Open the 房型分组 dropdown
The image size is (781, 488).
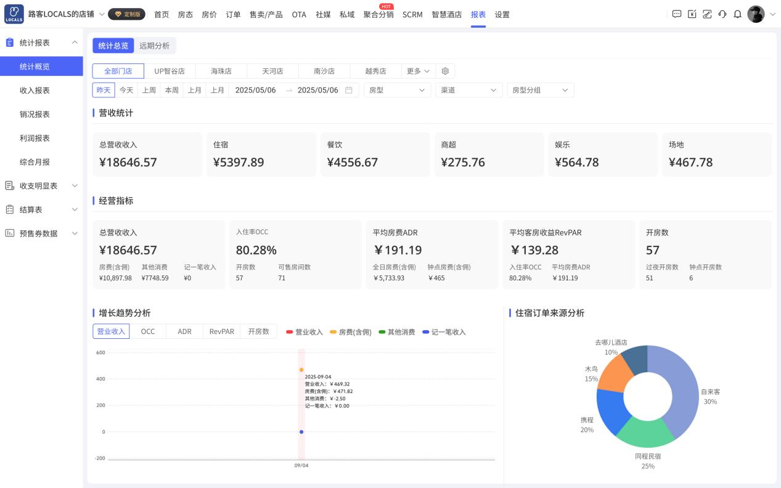click(x=540, y=90)
